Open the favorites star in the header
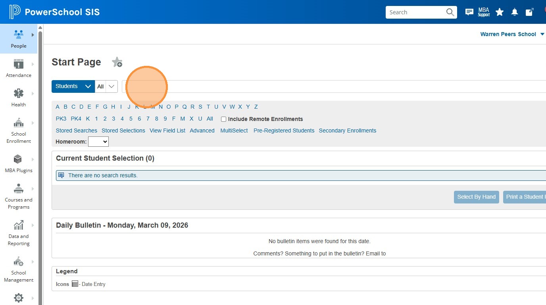The width and height of the screenshot is (546, 305). [500, 12]
